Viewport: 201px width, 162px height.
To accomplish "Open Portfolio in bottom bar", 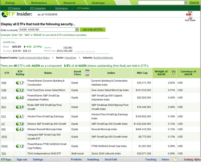I will (76, 159).
